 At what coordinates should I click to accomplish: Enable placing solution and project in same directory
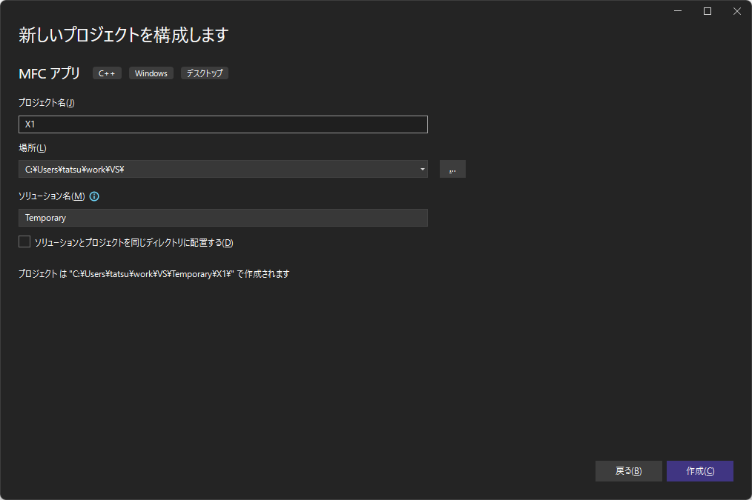24,241
